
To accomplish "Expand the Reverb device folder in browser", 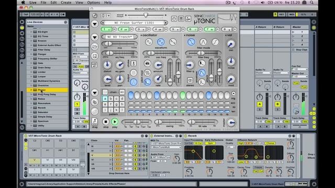I will coord(31,108).
